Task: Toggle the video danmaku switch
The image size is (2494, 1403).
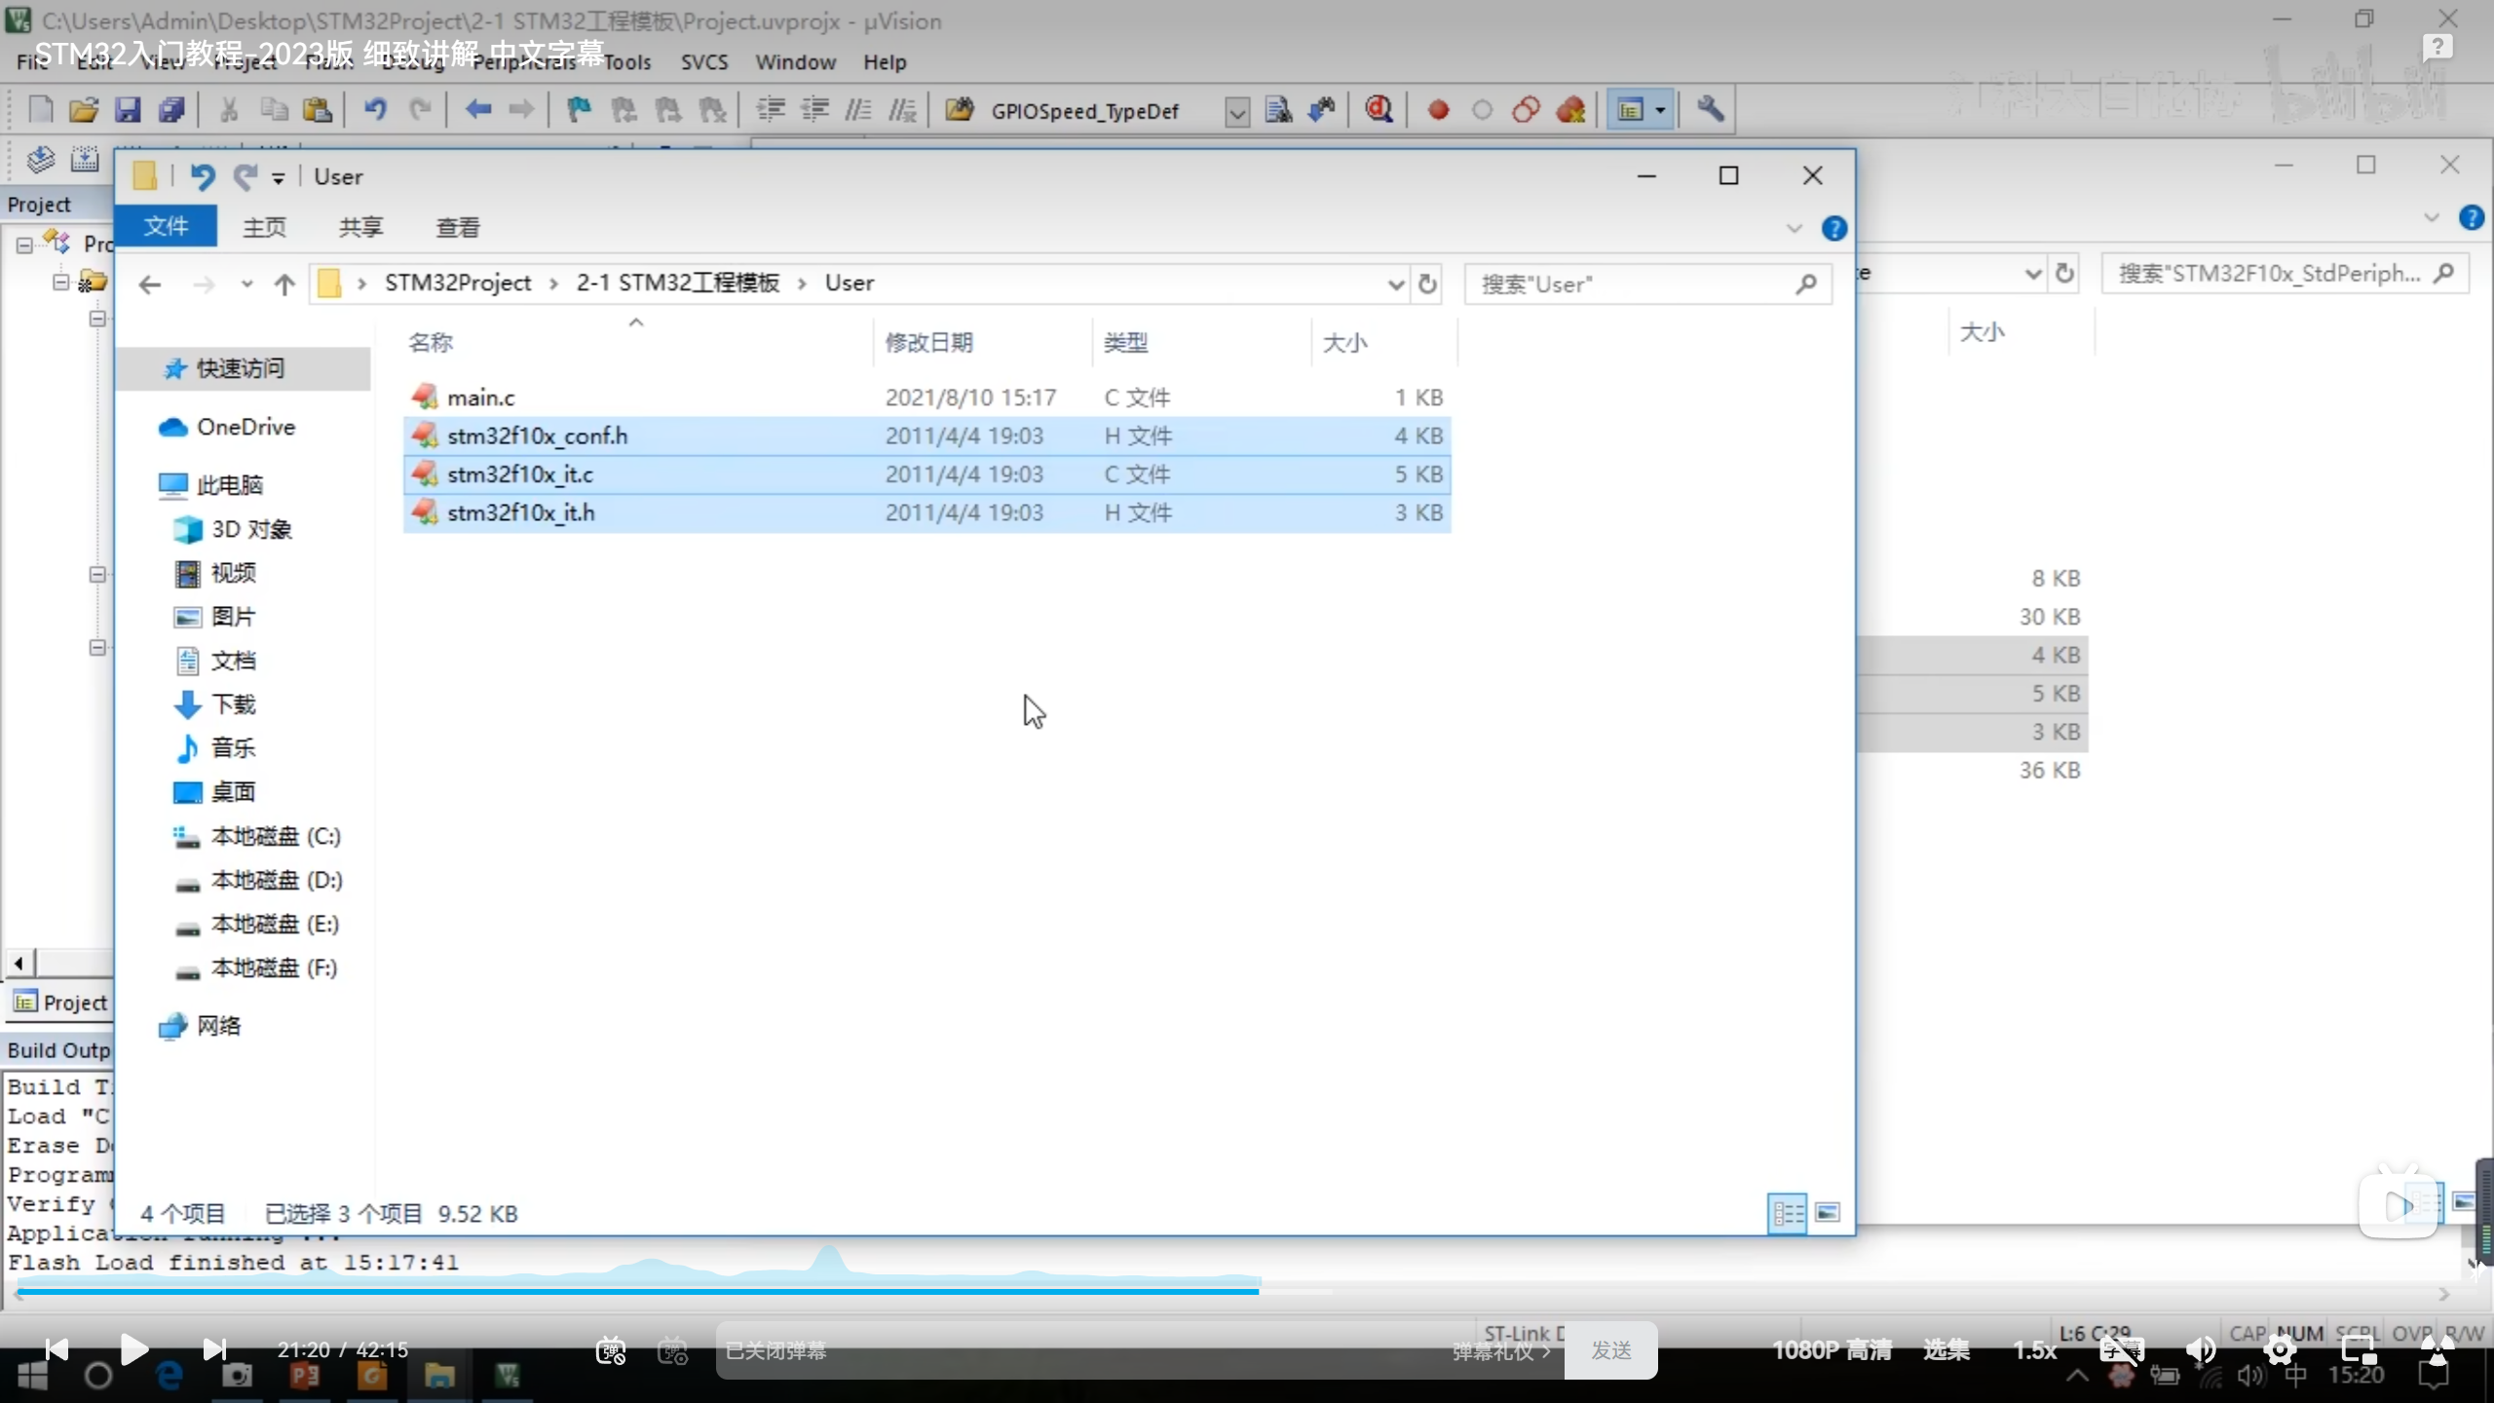Action: (611, 1350)
